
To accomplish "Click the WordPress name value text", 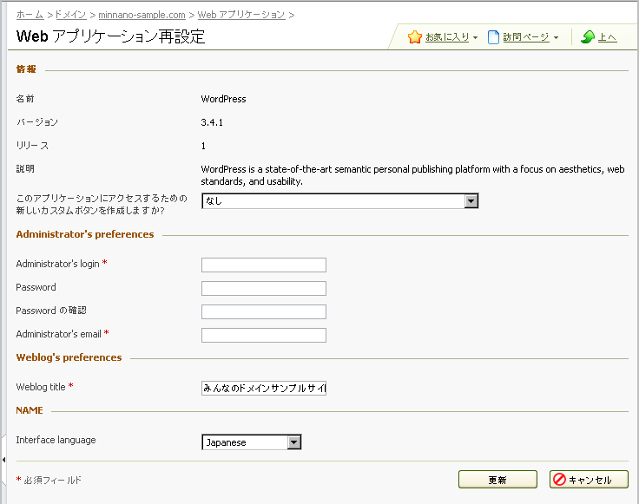I will (x=223, y=99).
